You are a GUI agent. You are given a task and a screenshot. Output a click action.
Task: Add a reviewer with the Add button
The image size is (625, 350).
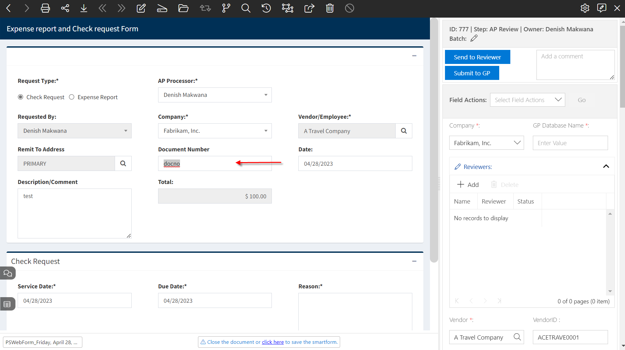(468, 185)
